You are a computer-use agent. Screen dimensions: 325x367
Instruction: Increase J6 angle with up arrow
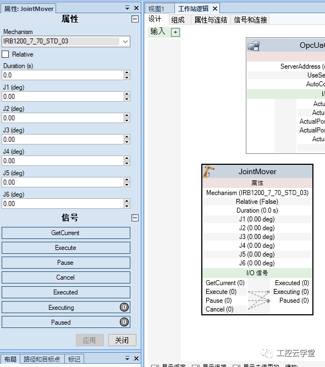coord(127,201)
